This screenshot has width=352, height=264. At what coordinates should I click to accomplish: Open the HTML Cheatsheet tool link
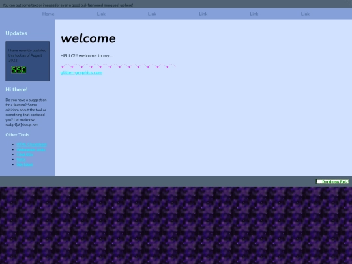click(x=31, y=145)
